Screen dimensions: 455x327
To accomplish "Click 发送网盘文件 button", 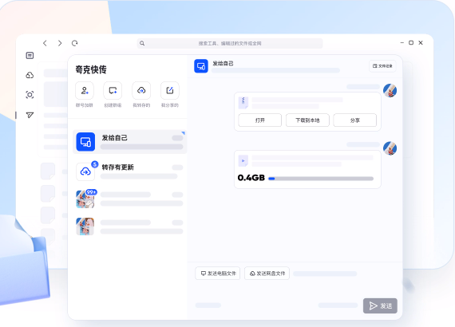I will 267,274.
